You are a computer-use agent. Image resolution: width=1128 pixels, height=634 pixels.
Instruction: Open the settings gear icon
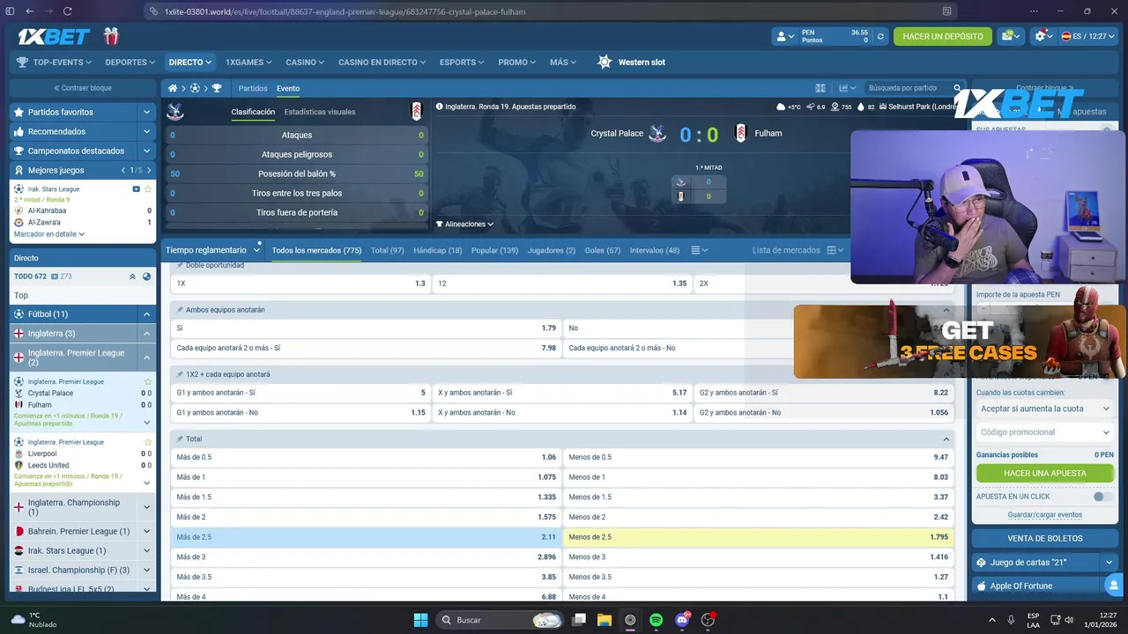click(x=1042, y=36)
